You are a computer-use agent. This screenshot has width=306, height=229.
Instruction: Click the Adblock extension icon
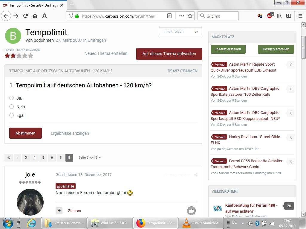tap(270, 16)
